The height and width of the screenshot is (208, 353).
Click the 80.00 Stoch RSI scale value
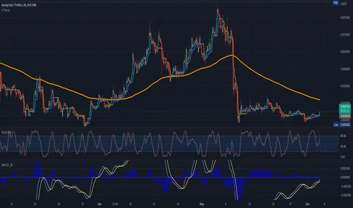[343, 136]
